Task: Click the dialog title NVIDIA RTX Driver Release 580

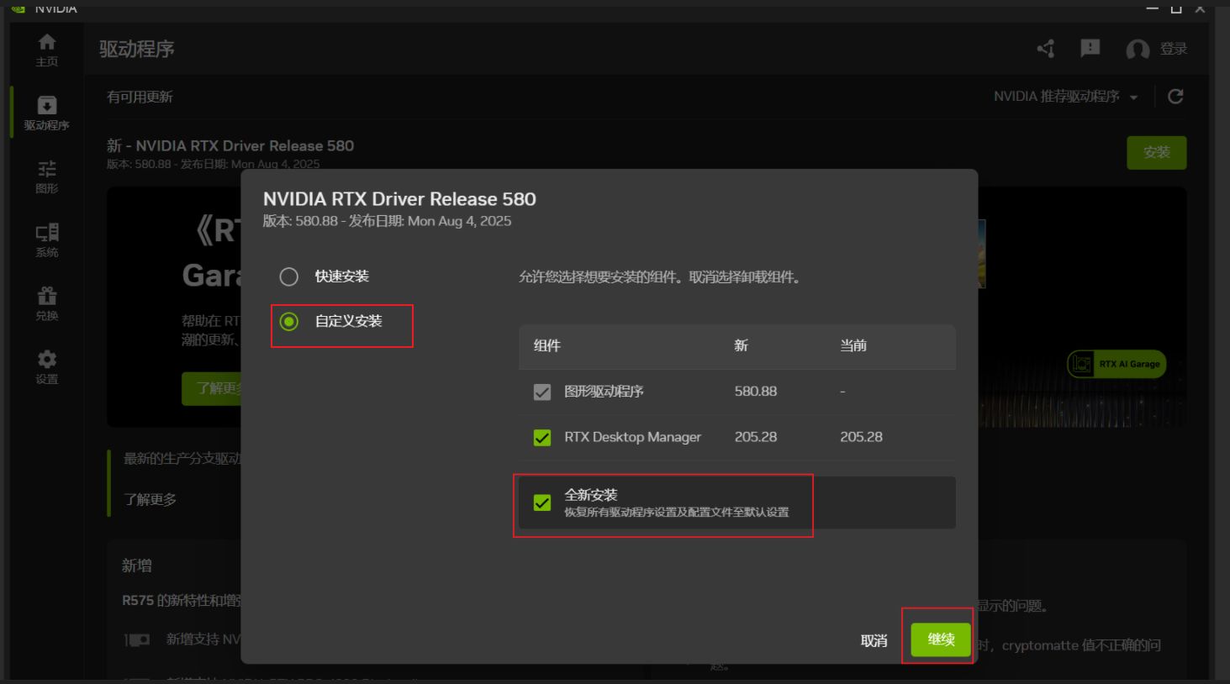Action: pos(399,199)
